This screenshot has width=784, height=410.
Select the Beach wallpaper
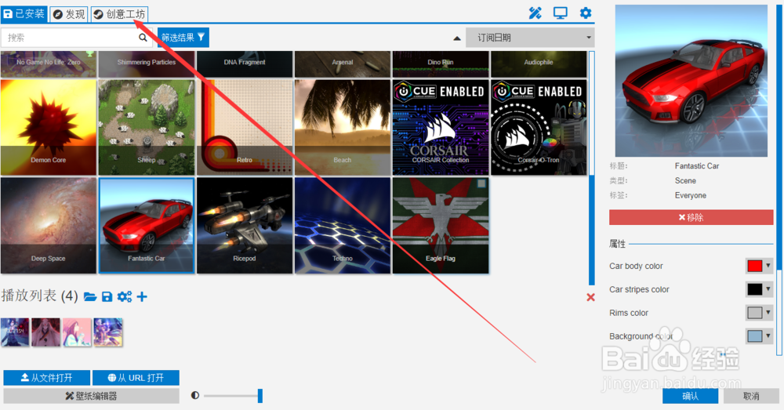point(343,127)
